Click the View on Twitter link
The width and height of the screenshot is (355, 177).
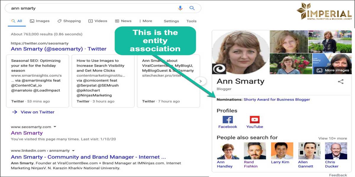(37, 112)
